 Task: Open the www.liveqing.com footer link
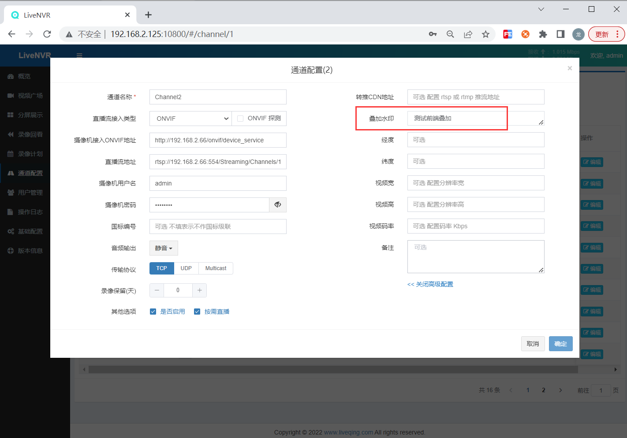(x=348, y=432)
